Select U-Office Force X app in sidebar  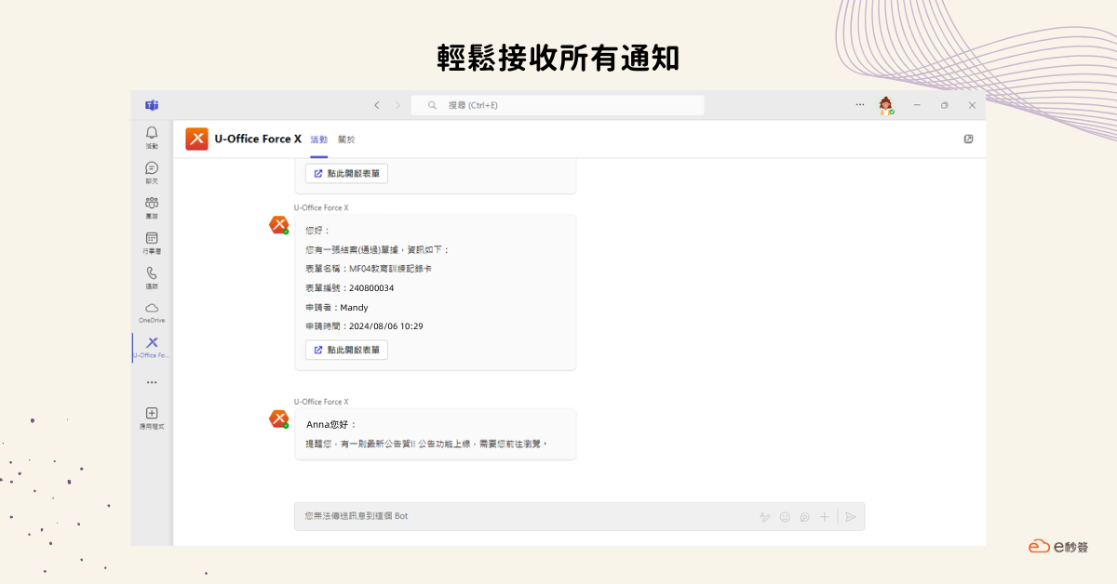[x=152, y=348]
